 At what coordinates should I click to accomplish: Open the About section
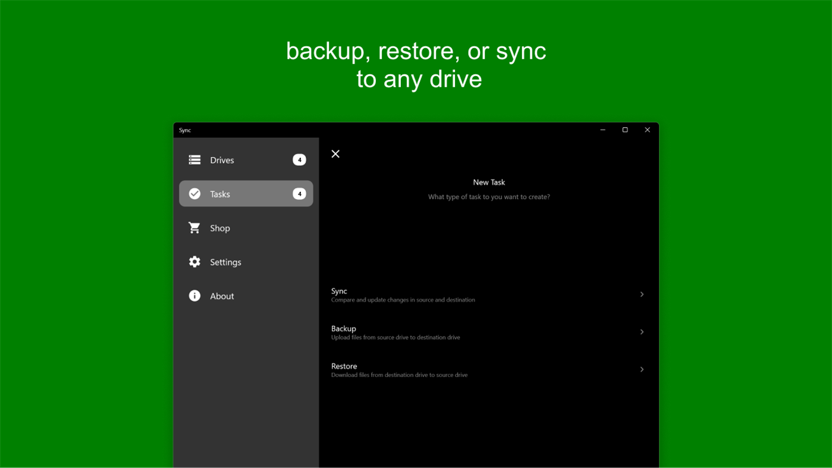[x=222, y=296]
